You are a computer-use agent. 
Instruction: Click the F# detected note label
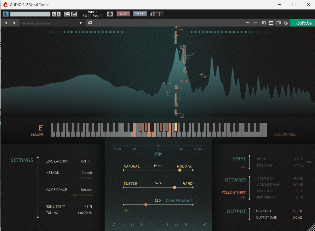coord(158,154)
